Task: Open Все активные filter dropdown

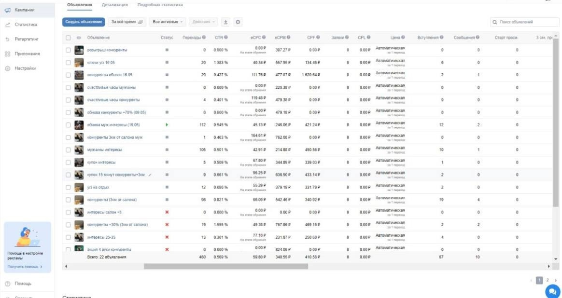Action: pyautogui.click(x=168, y=22)
